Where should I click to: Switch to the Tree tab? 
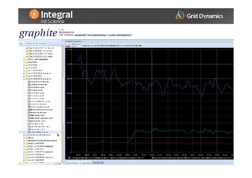coord(21,44)
